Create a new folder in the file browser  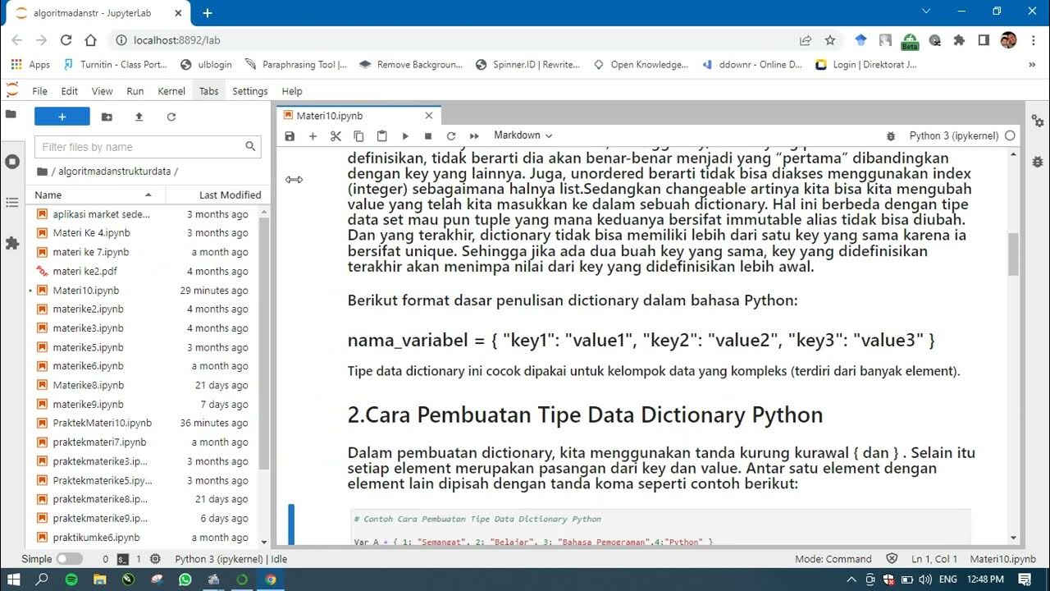[x=107, y=117]
